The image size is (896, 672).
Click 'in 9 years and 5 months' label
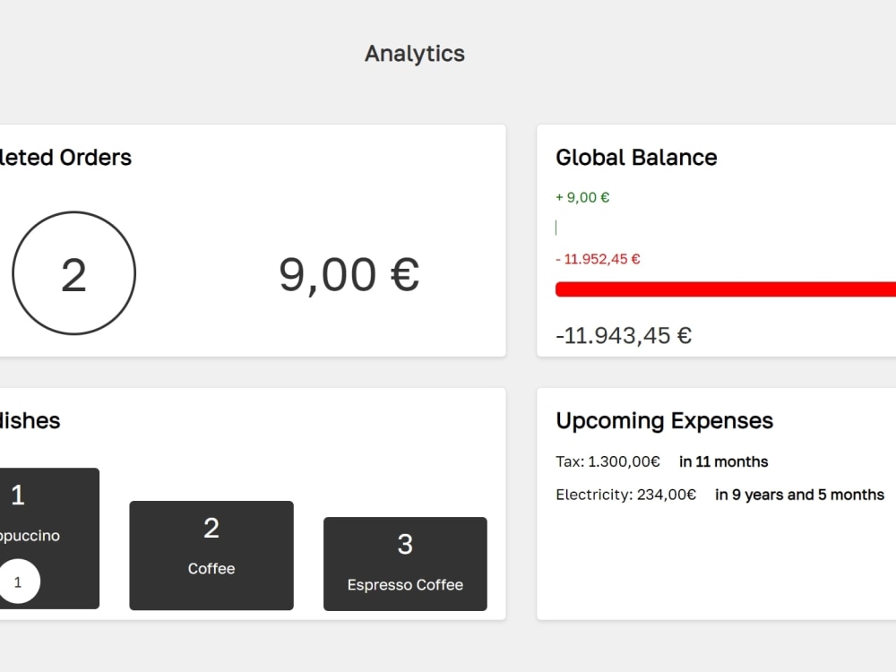[x=799, y=495]
